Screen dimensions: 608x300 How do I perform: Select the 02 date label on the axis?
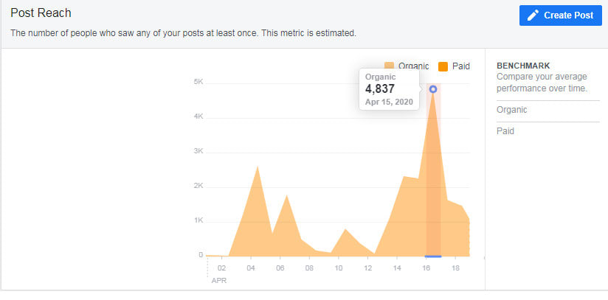221,268
